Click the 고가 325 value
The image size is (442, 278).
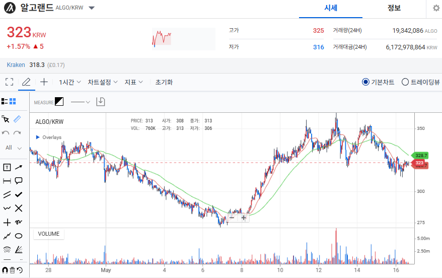tap(318, 30)
